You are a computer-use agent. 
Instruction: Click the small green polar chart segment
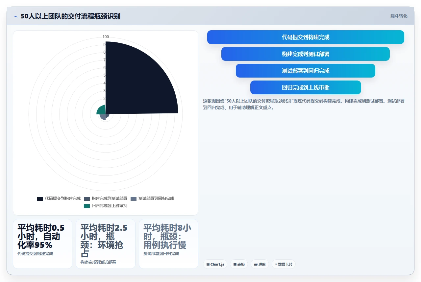(x=102, y=111)
